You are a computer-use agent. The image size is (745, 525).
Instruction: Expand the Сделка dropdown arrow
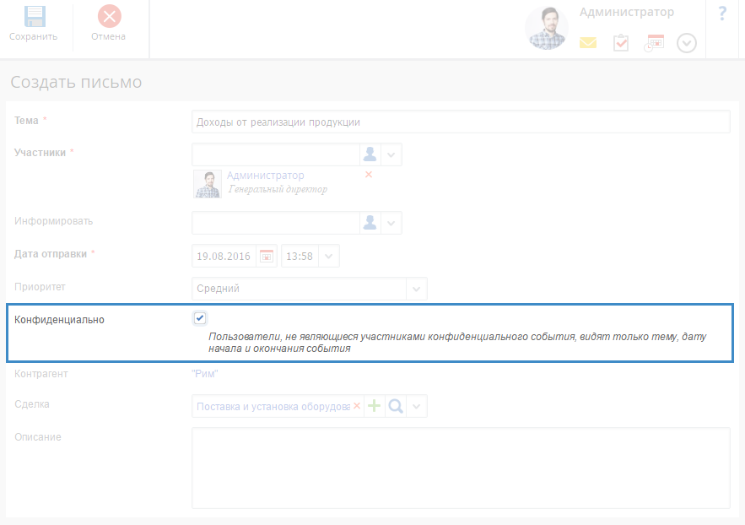(416, 407)
